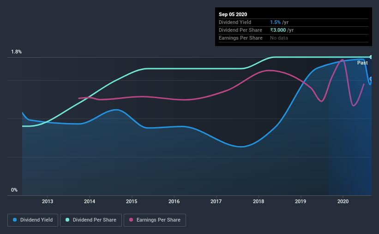Click the teal endpoint marker at top right
379x234 pixels.
pyautogui.click(x=371, y=57)
